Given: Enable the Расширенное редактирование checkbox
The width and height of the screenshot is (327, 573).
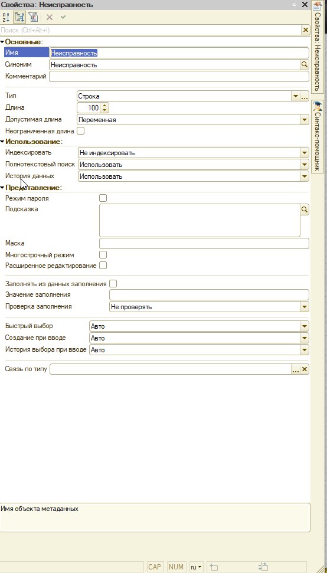Looking at the screenshot, I should pyautogui.click(x=103, y=266).
